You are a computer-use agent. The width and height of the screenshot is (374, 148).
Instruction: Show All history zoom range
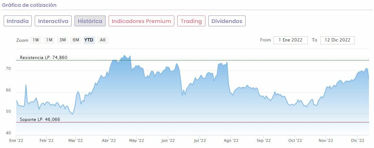[x=103, y=40]
